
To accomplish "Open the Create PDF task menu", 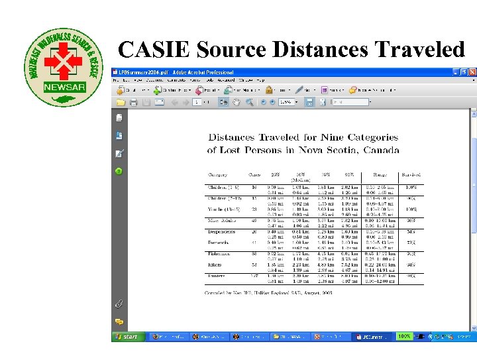I will (x=133, y=90).
